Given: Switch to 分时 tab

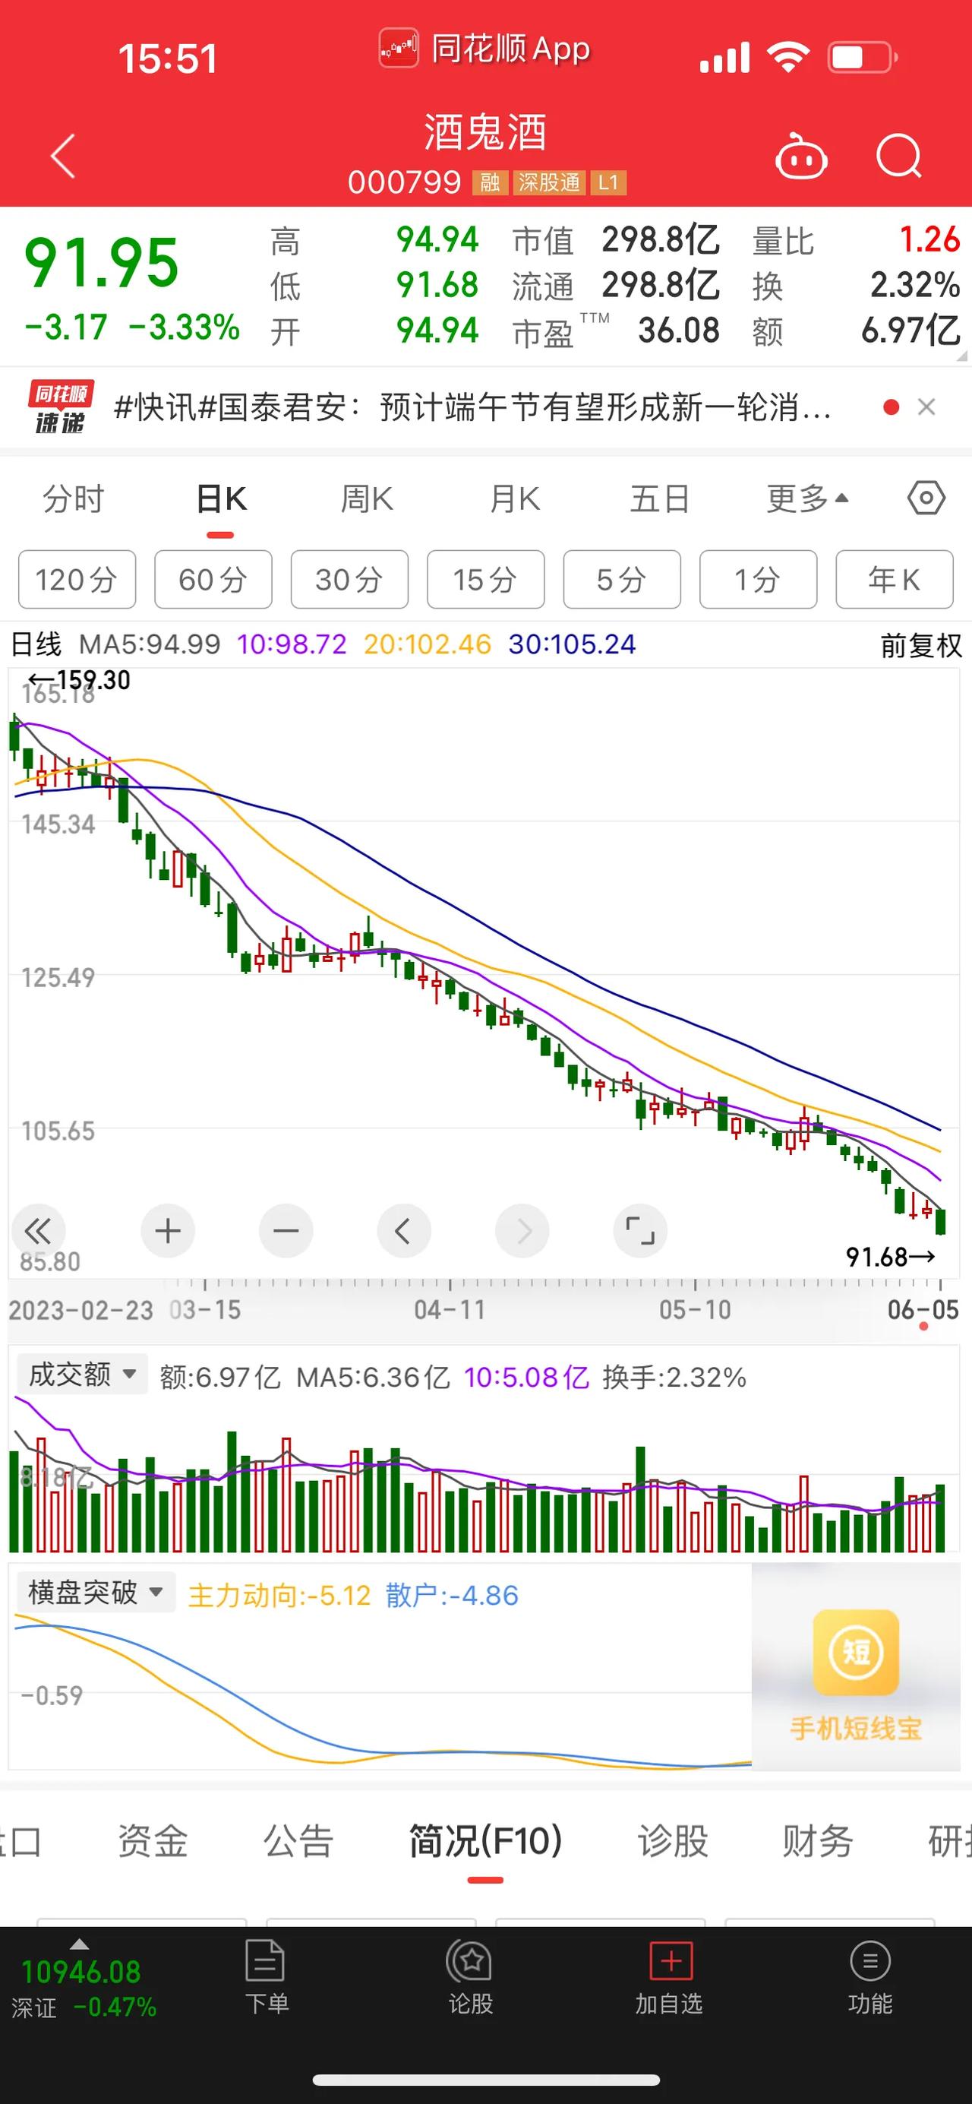Looking at the screenshot, I should click(x=74, y=498).
